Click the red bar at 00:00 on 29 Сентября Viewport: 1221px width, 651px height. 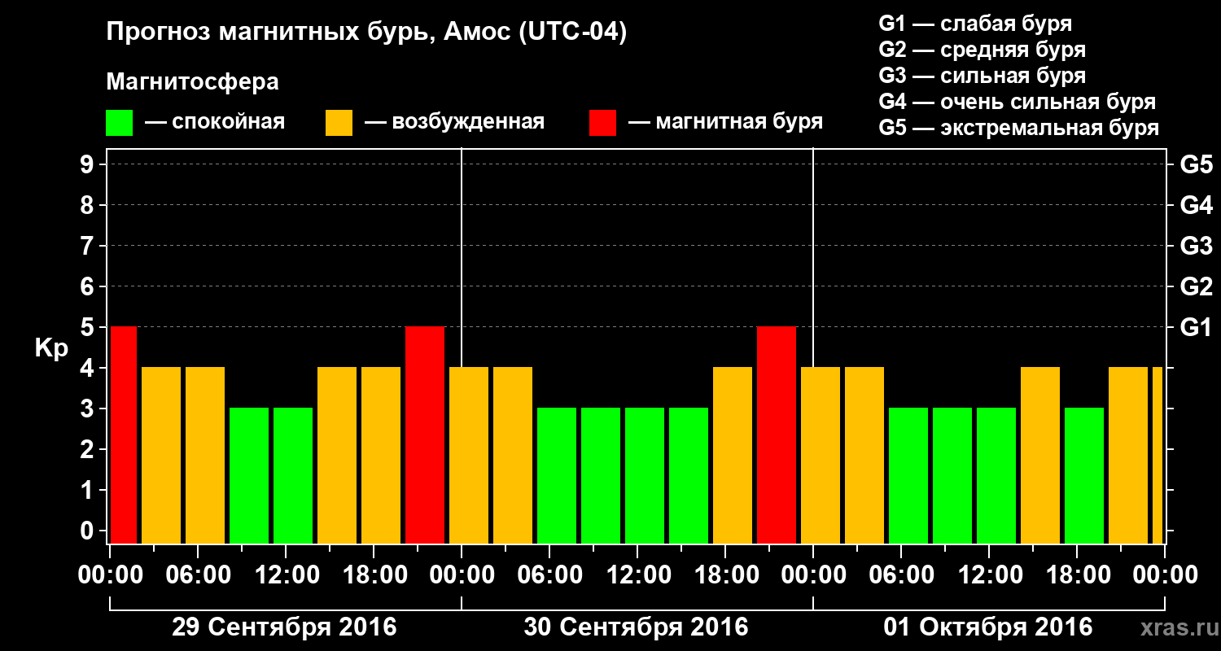point(124,435)
